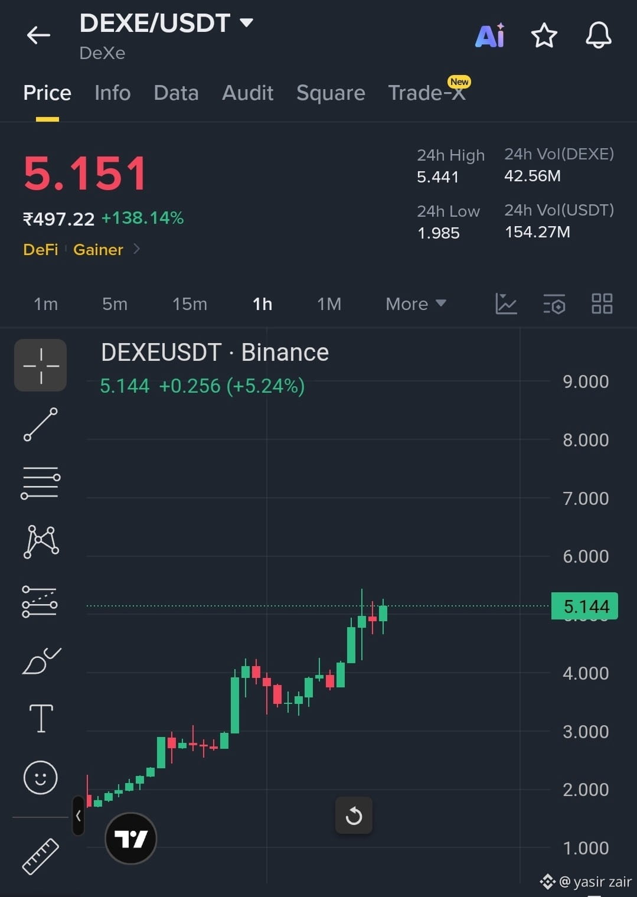The height and width of the screenshot is (897, 637).
Task: Open the indicator settings icon
Action: pyautogui.click(x=554, y=304)
